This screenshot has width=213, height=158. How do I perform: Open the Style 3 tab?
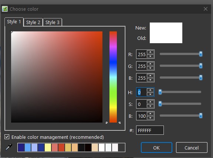pos(53,22)
